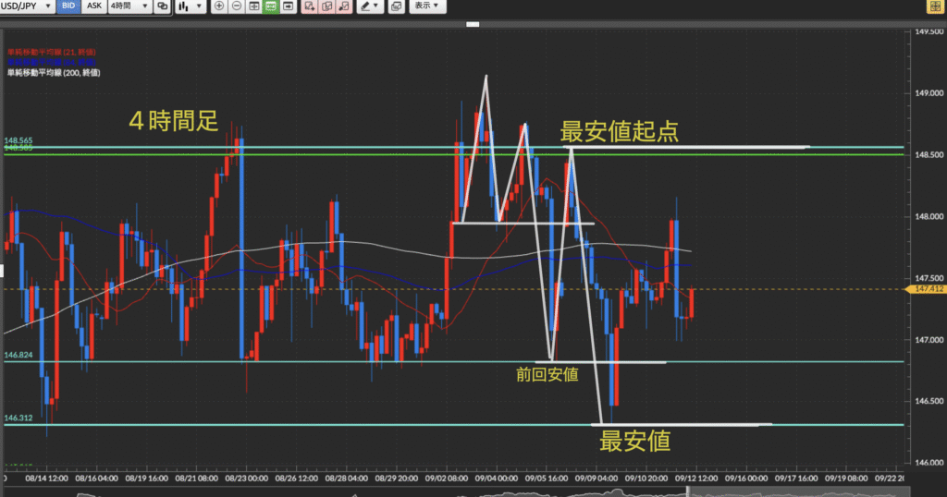Click the duplicate chart window icon

[x=163, y=6]
